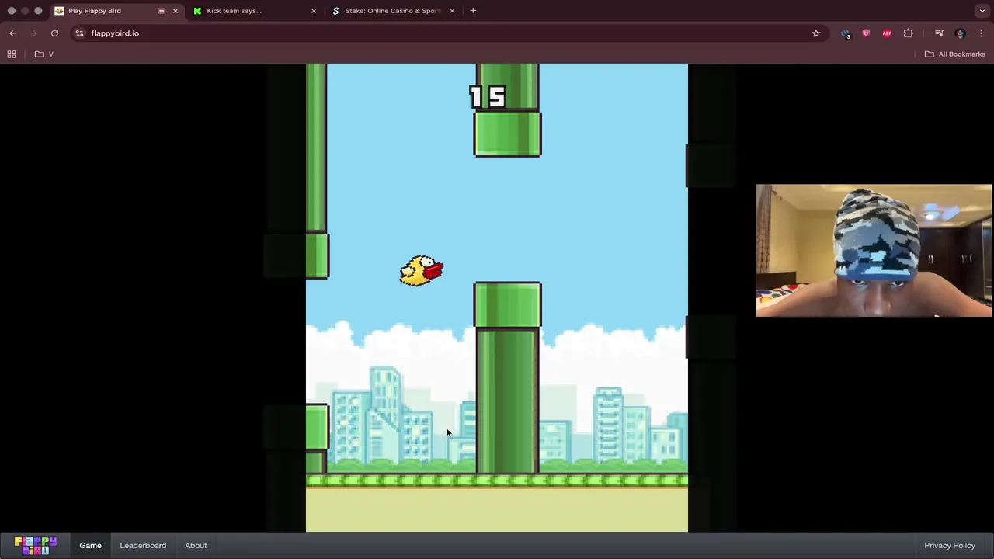Click the score number 15

(x=488, y=97)
